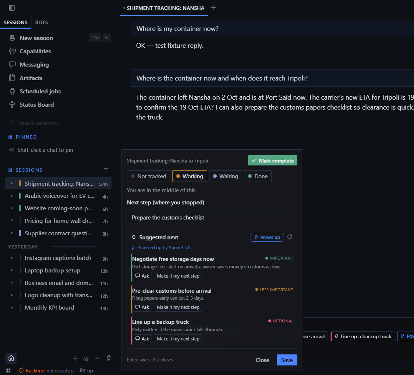Click the plug connection icon
The width and height of the screenshot is (414, 375).
(x=109, y=358)
